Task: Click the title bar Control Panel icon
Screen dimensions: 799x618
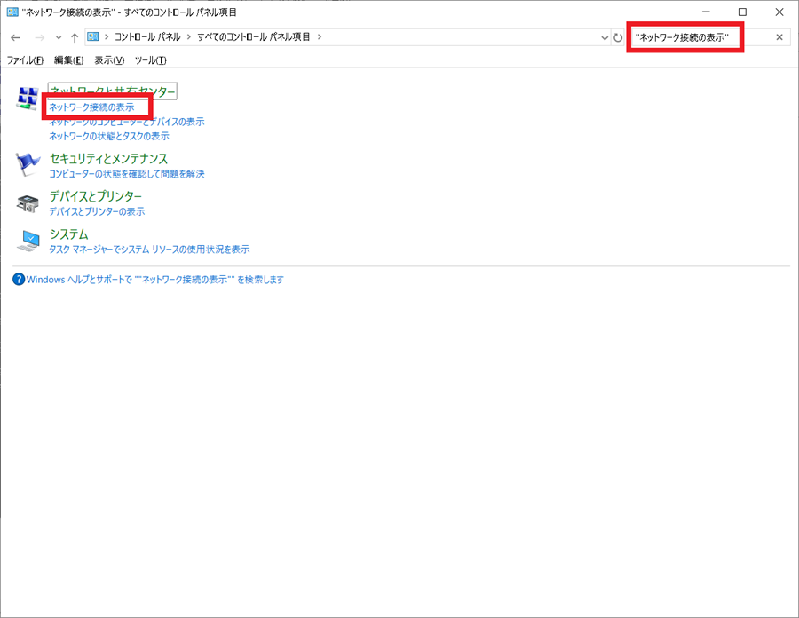Action: [x=12, y=12]
